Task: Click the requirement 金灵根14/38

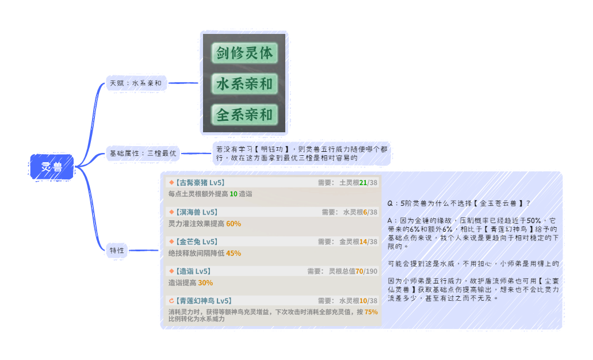Action: [358, 242]
